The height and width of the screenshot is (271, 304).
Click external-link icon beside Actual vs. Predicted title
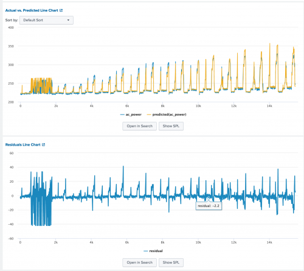coord(61,10)
